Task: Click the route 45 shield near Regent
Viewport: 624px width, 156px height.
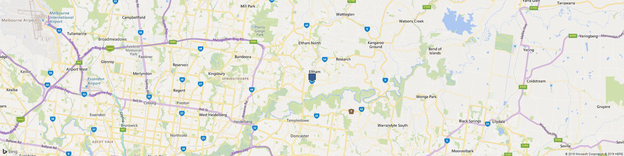Action: (182, 80)
